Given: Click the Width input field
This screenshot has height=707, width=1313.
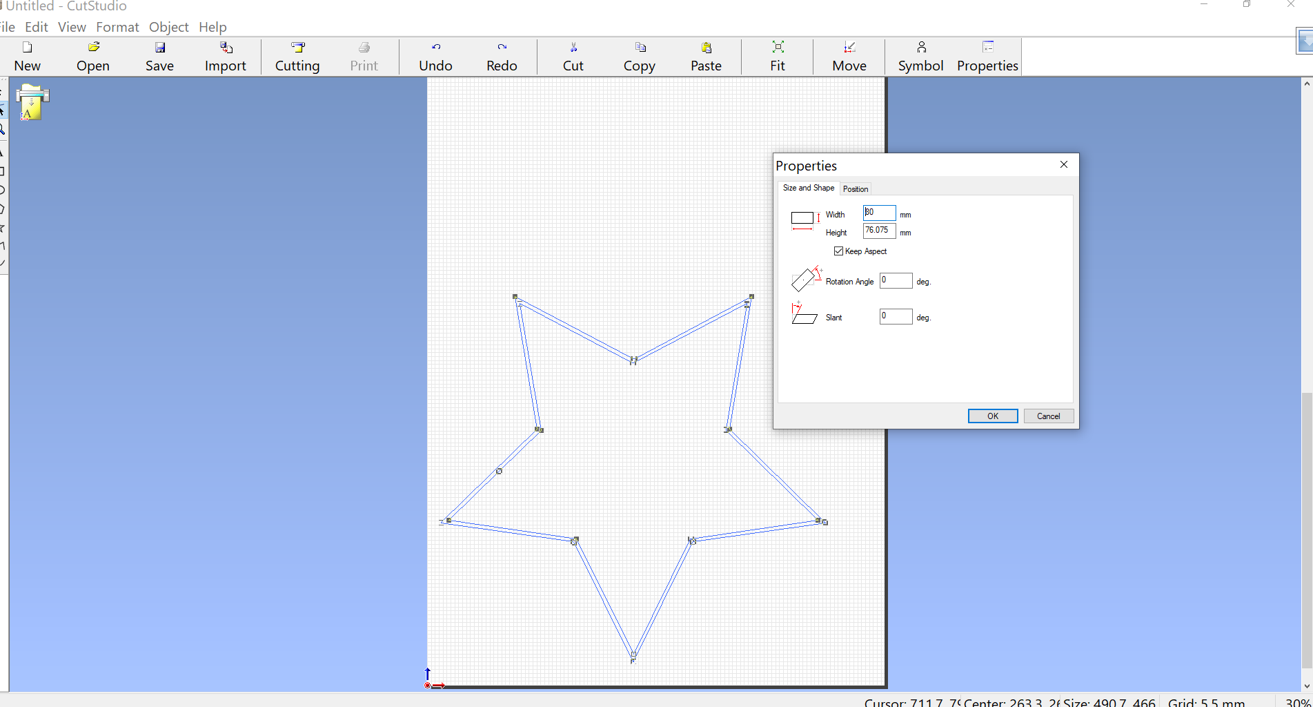Looking at the screenshot, I should (x=879, y=213).
